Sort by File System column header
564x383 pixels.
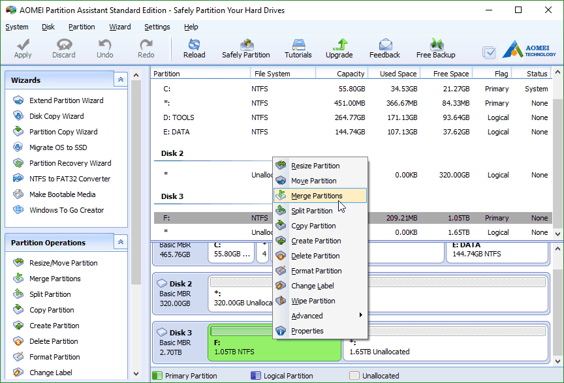[x=283, y=73]
